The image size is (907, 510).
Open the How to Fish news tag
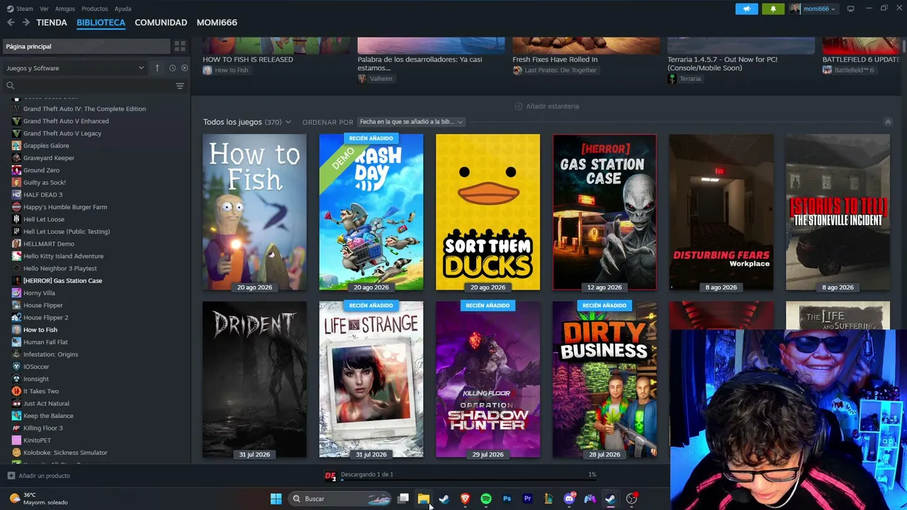click(x=225, y=70)
